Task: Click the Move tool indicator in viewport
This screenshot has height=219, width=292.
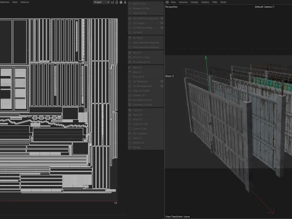Action: pyautogui.click(x=170, y=76)
